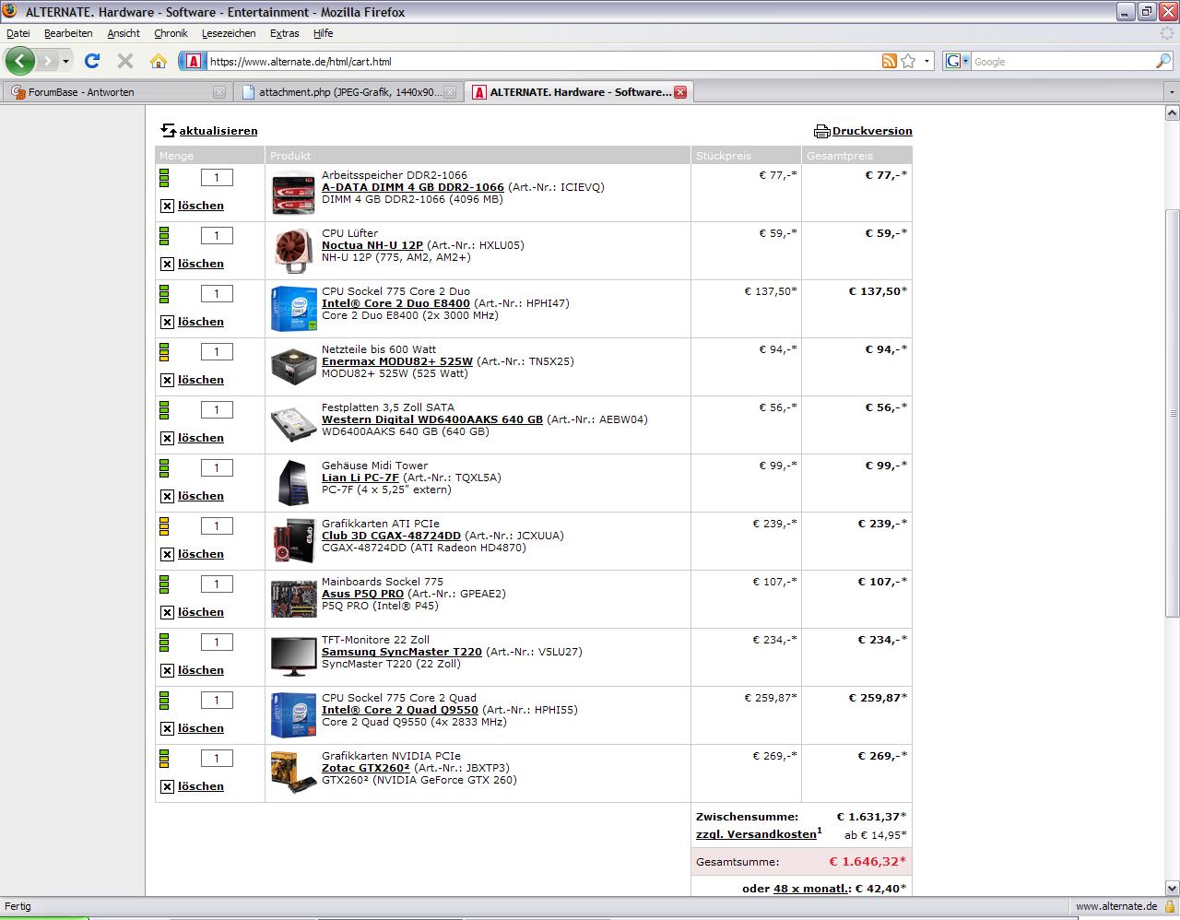Viewport: 1180px width, 920px height.
Task: Click the scrollbar down arrow button
Action: (x=1172, y=887)
